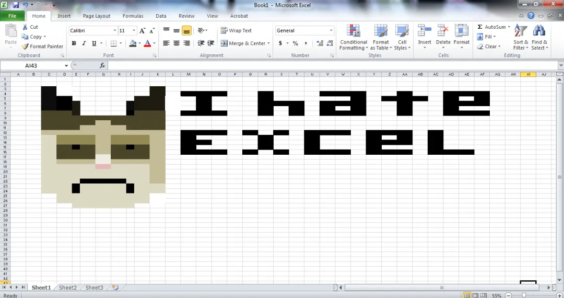
Task: Toggle middle align
Action: pos(177,31)
